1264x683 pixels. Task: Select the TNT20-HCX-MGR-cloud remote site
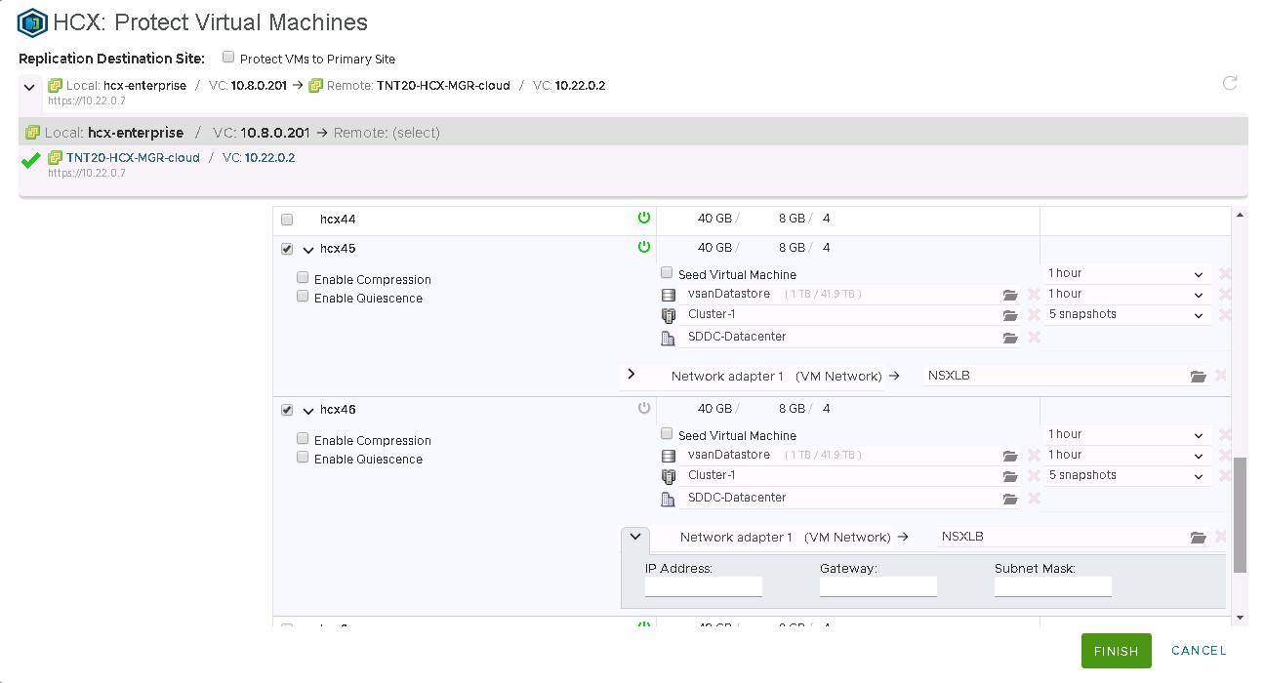tap(133, 158)
